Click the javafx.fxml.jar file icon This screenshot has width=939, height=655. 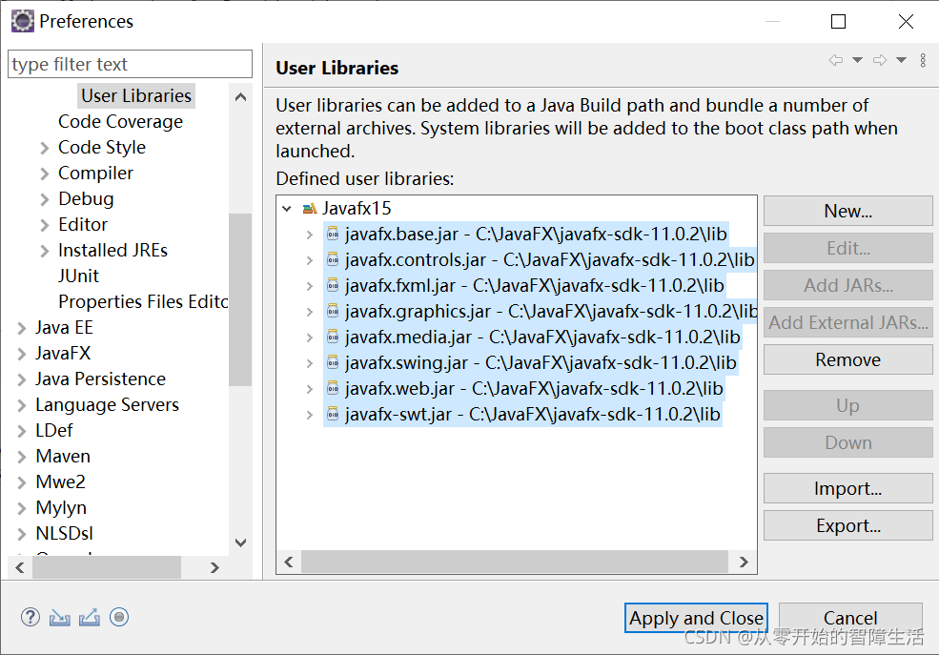(333, 286)
